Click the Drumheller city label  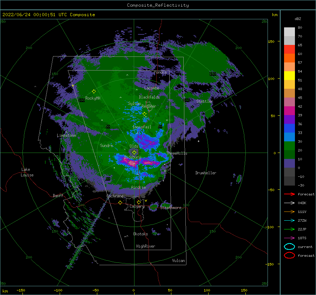tap(206, 173)
